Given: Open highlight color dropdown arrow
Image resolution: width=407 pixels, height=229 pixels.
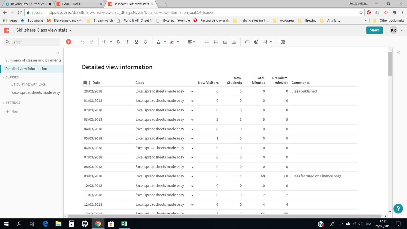Looking at the screenshot, I should pyautogui.click(x=178, y=42).
